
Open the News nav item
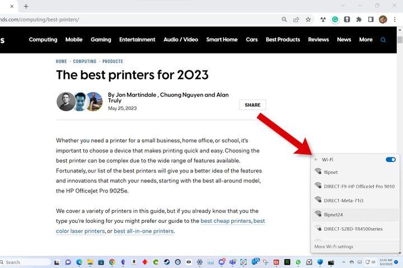point(344,40)
